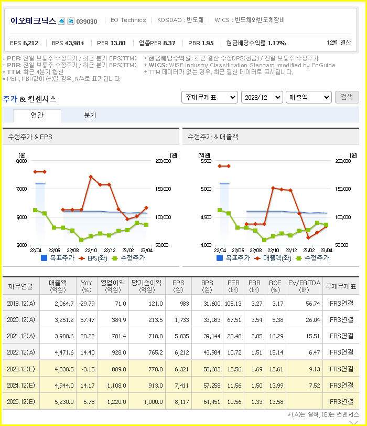Toggle 목표주가 legend in EPS chart

coord(58,258)
